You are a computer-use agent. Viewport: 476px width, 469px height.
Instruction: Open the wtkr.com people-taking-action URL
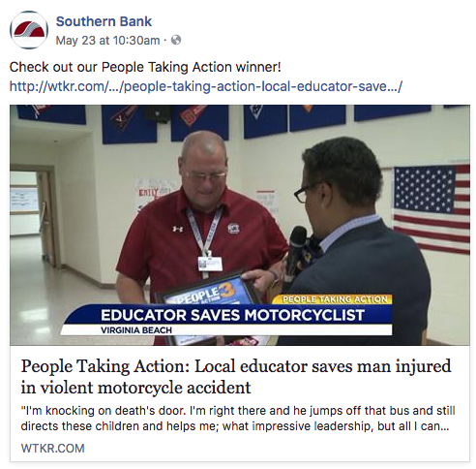[x=206, y=86]
